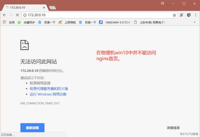Open the 应用 apps grid shortcut

tap(9, 22)
